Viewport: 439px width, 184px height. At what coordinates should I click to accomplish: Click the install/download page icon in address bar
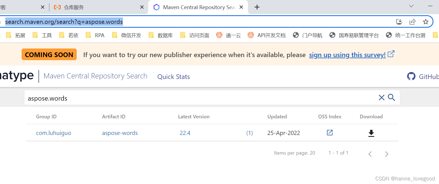(399, 22)
